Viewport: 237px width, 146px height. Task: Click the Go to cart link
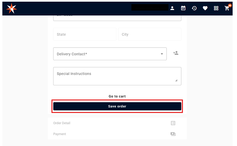[x=117, y=96]
